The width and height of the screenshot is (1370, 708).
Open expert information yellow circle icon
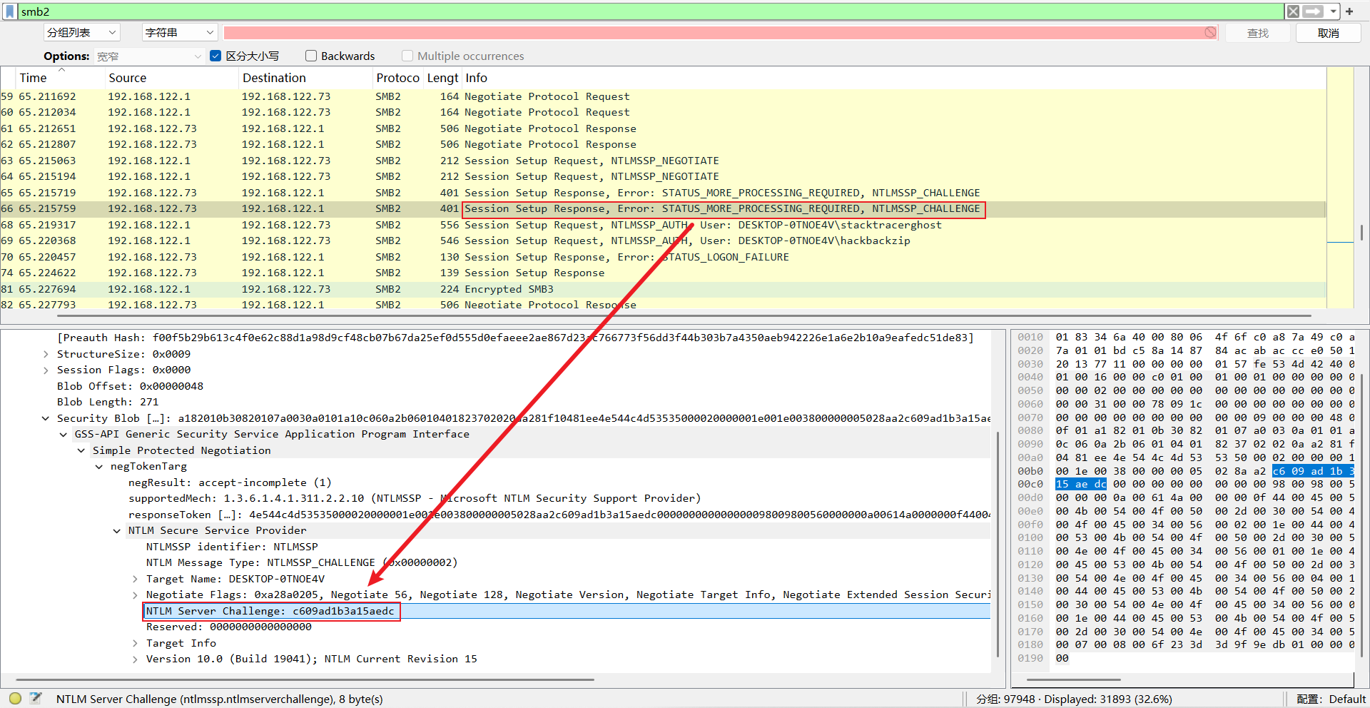point(15,699)
